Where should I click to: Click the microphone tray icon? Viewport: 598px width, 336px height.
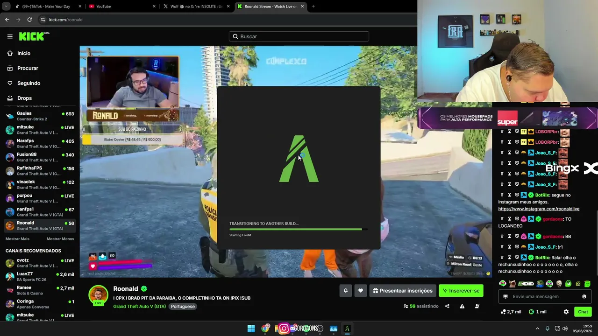548,329
